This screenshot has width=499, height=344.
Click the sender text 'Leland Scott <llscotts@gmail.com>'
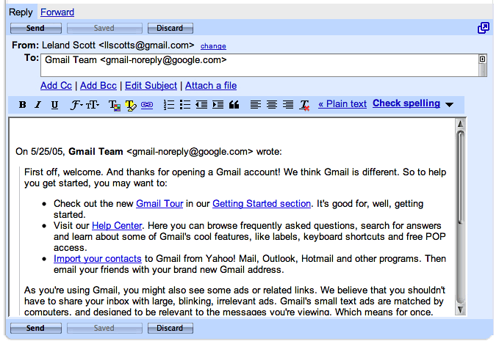coord(118,45)
